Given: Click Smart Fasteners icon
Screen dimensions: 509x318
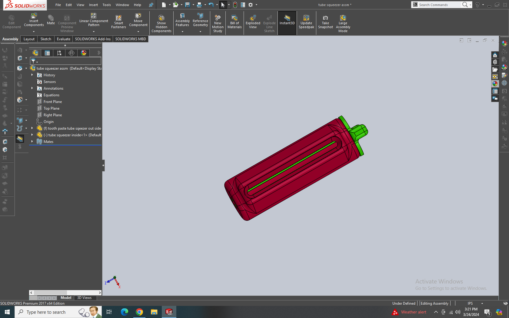Looking at the screenshot, I should (x=118, y=22).
